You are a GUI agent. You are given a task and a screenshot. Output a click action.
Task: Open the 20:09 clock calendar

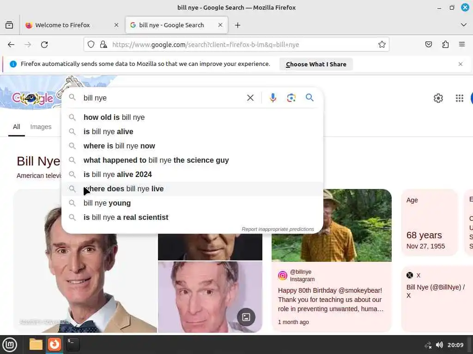(455, 345)
